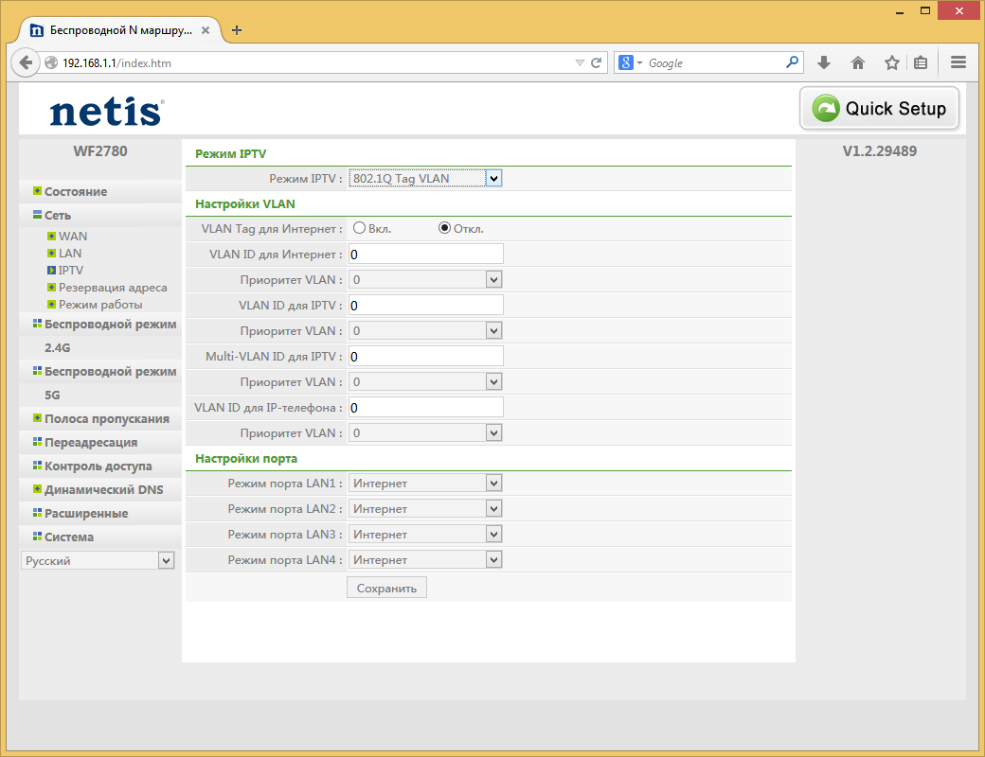Open the IPTV sidebar link

pos(70,271)
